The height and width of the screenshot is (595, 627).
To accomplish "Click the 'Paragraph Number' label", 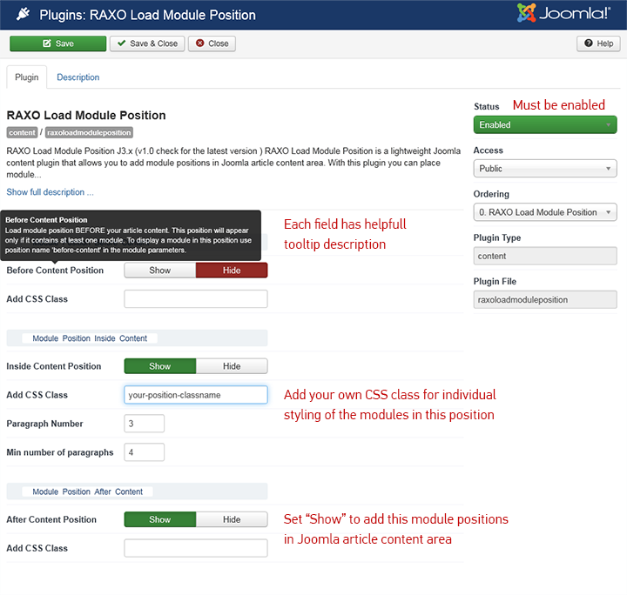I will [x=44, y=424].
